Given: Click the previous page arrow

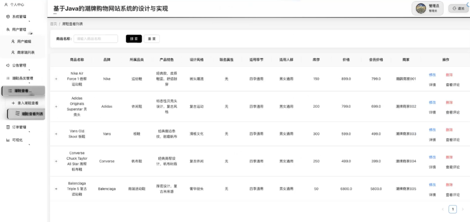Looking at the screenshot, I should (443, 209).
